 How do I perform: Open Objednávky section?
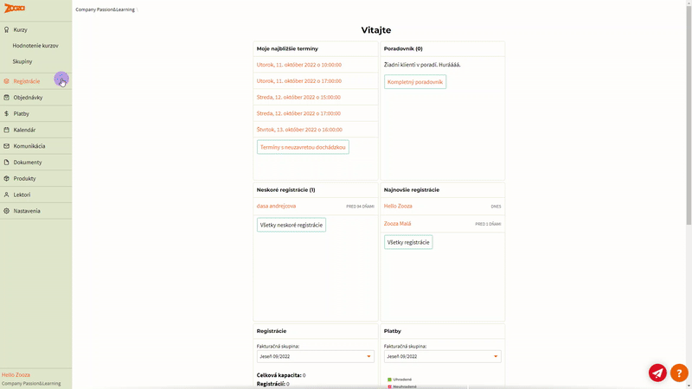(28, 98)
